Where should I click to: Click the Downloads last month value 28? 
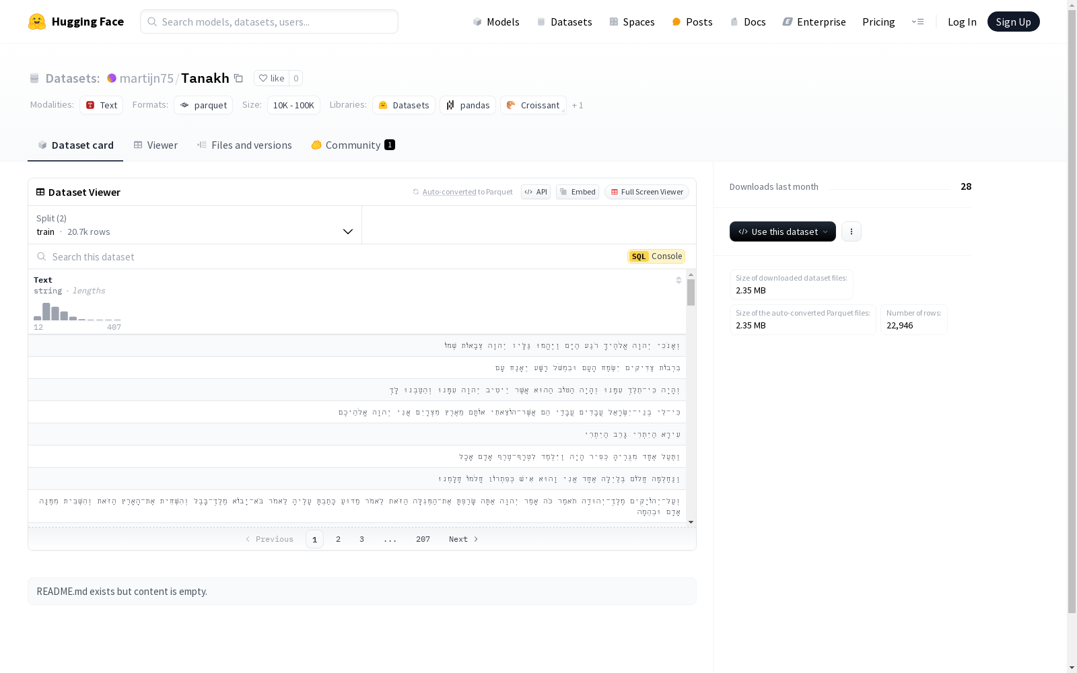click(x=966, y=186)
